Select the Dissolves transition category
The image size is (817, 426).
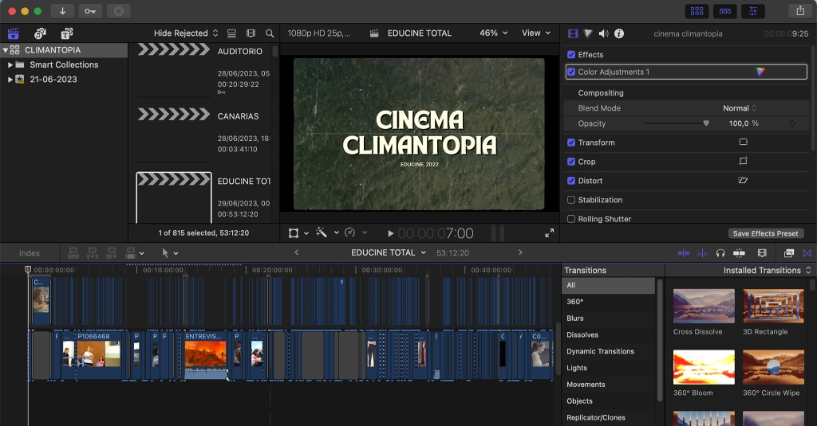582,334
